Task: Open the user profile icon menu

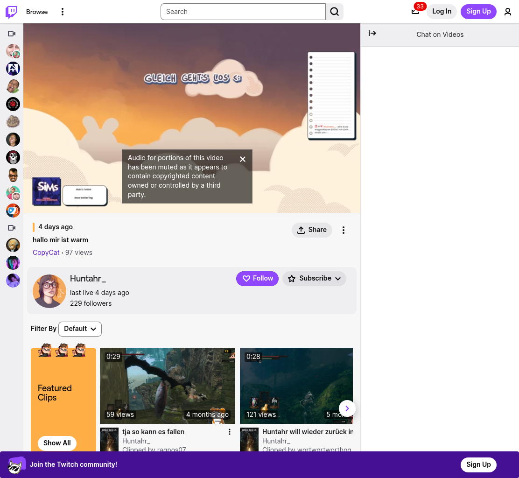Action: (x=507, y=12)
